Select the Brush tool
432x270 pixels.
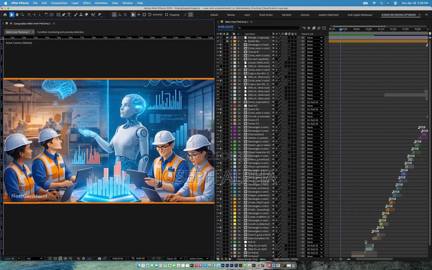pyautogui.click(x=76, y=15)
